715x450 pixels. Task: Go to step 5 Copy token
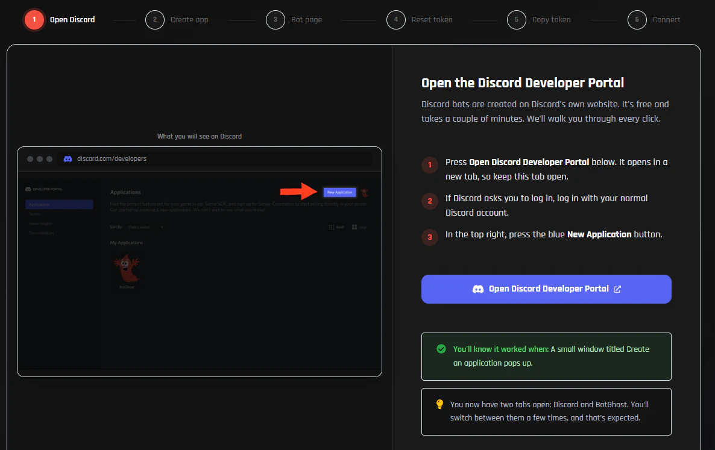click(539, 20)
